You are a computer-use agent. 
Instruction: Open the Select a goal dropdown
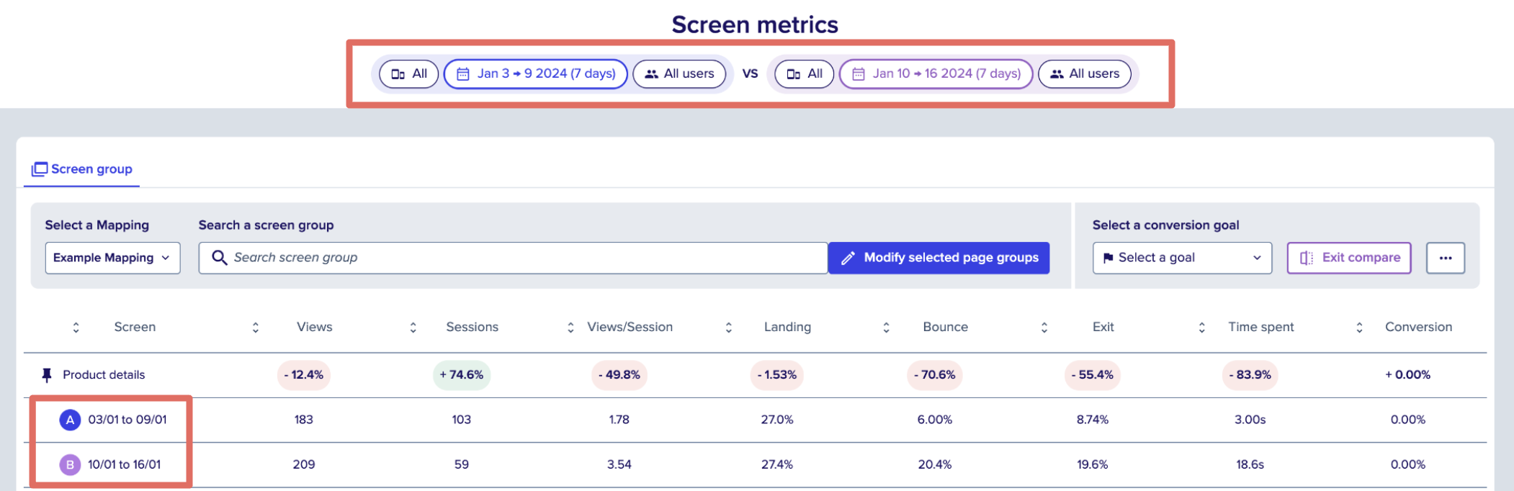[1182, 258]
